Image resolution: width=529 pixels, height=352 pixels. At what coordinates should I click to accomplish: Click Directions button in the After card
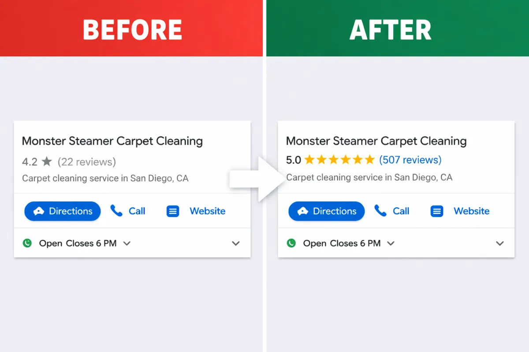pos(326,211)
